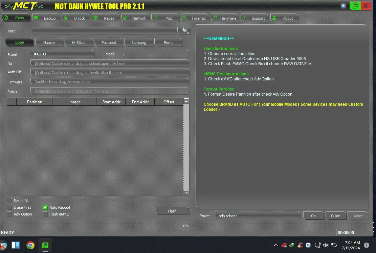
Task: Click the partition table vertical scrollbar track
Action: [x=186, y=147]
